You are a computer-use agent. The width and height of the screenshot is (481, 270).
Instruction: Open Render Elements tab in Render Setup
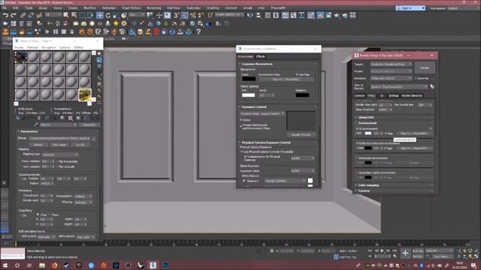coord(412,96)
